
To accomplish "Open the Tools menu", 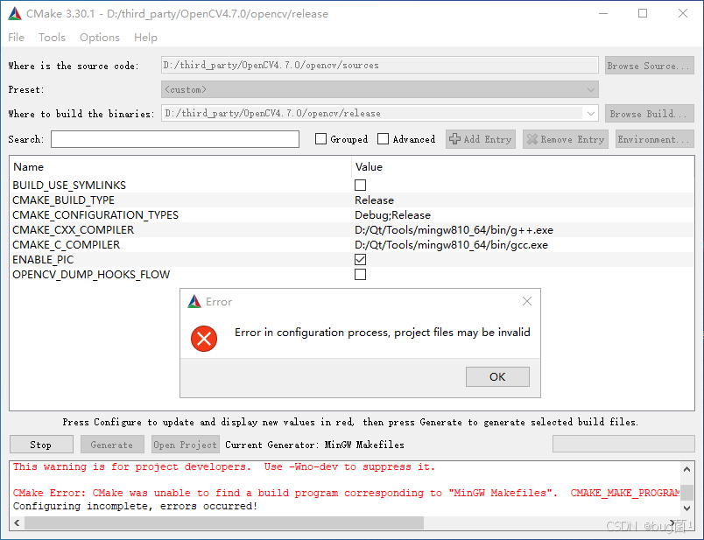I will [x=52, y=37].
